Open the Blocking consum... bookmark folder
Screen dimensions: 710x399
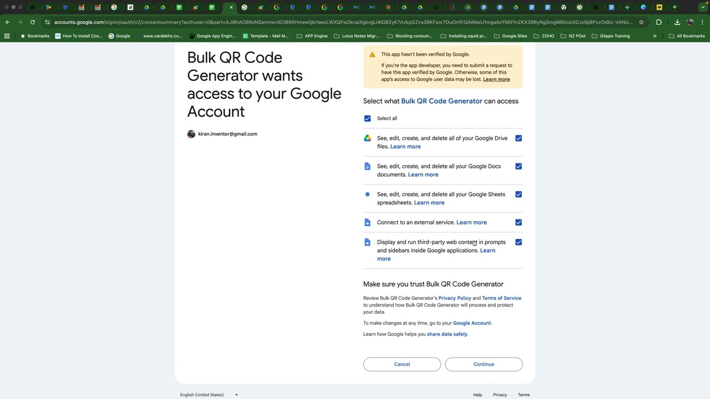click(409, 36)
